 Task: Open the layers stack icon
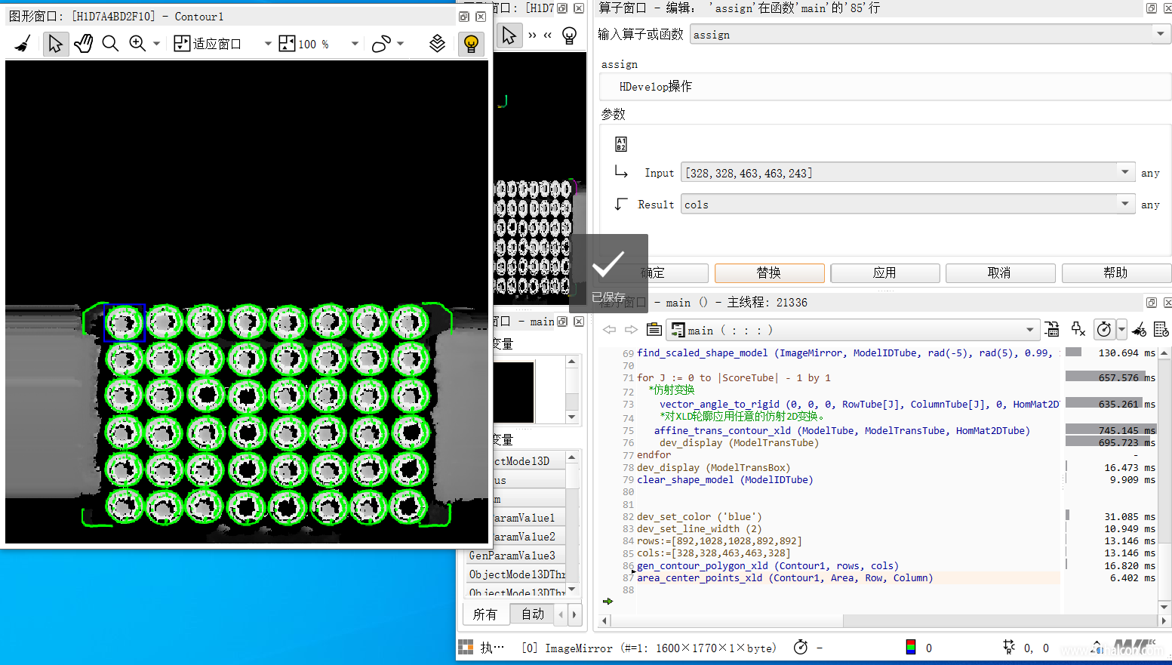[x=437, y=44]
